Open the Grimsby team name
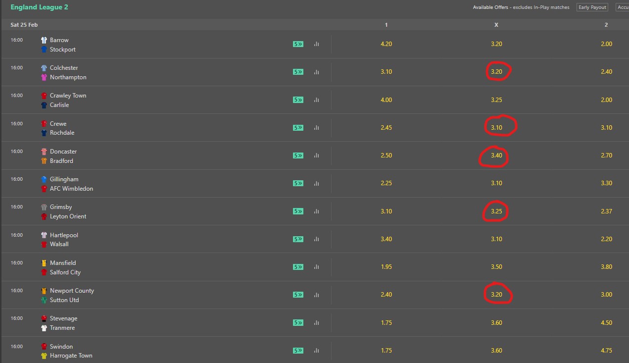 60,207
